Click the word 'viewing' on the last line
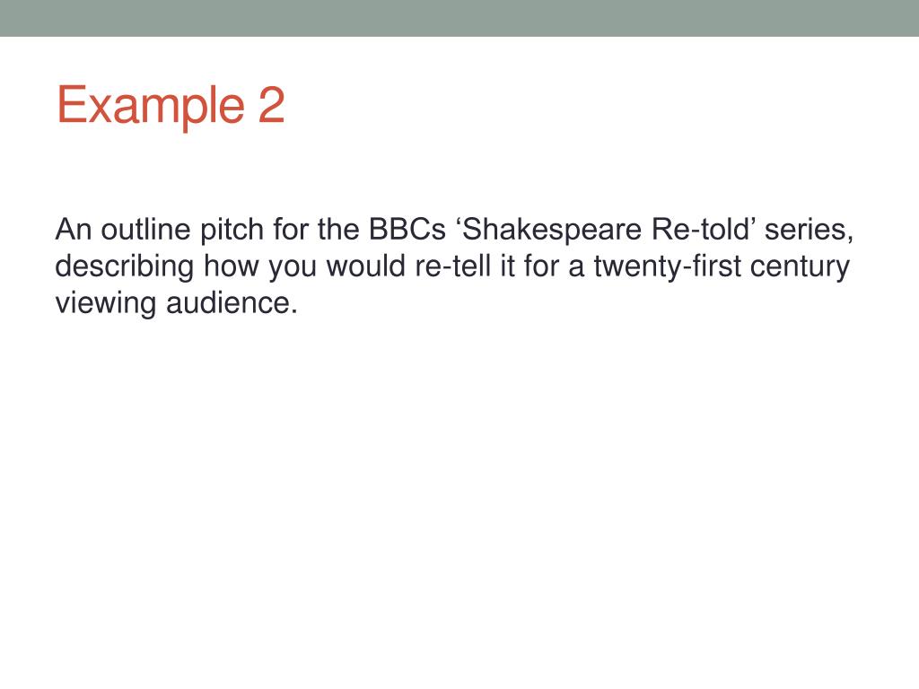The width and height of the screenshot is (919, 689). (106, 304)
